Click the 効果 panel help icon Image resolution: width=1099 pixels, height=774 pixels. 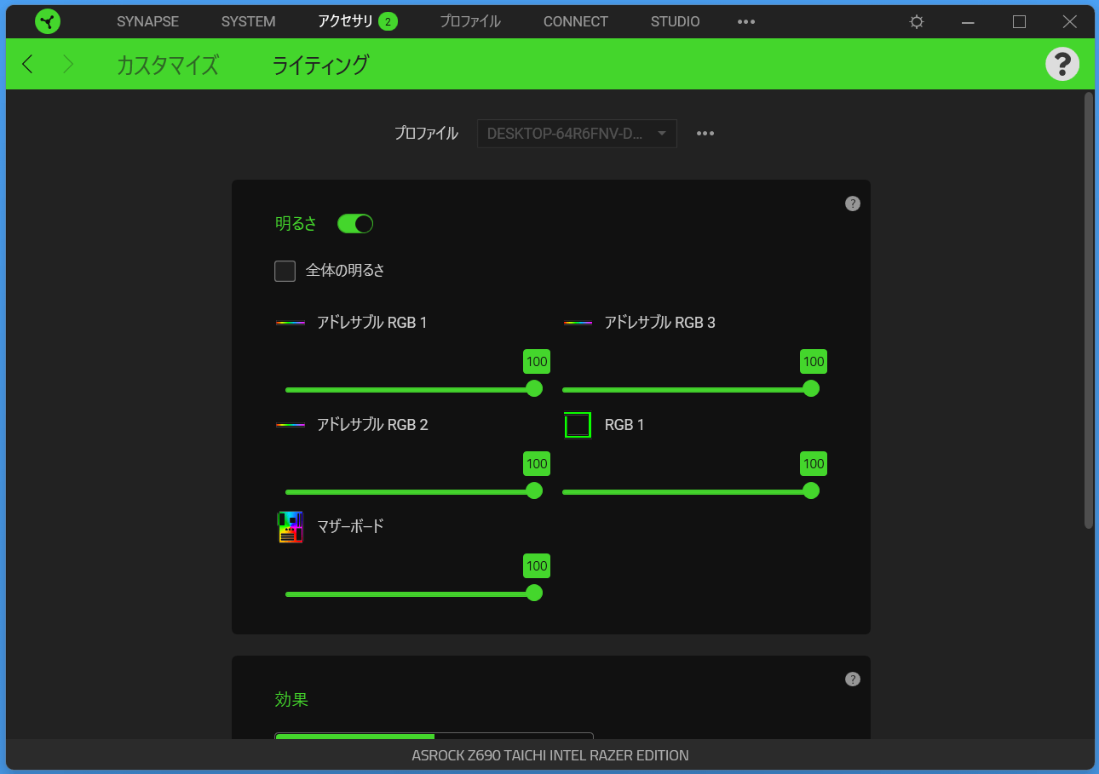(853, 679)
